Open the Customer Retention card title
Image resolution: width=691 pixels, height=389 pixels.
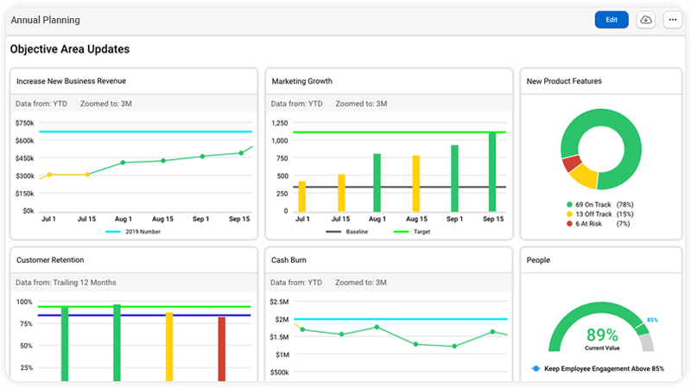[50, 260]
